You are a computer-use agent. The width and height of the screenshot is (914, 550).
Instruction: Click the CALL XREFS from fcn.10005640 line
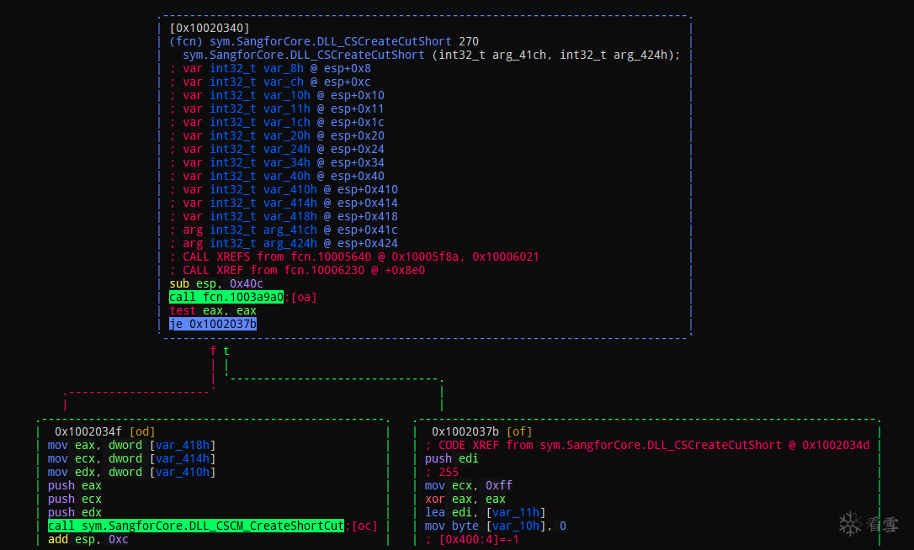(x=354, y=256)
